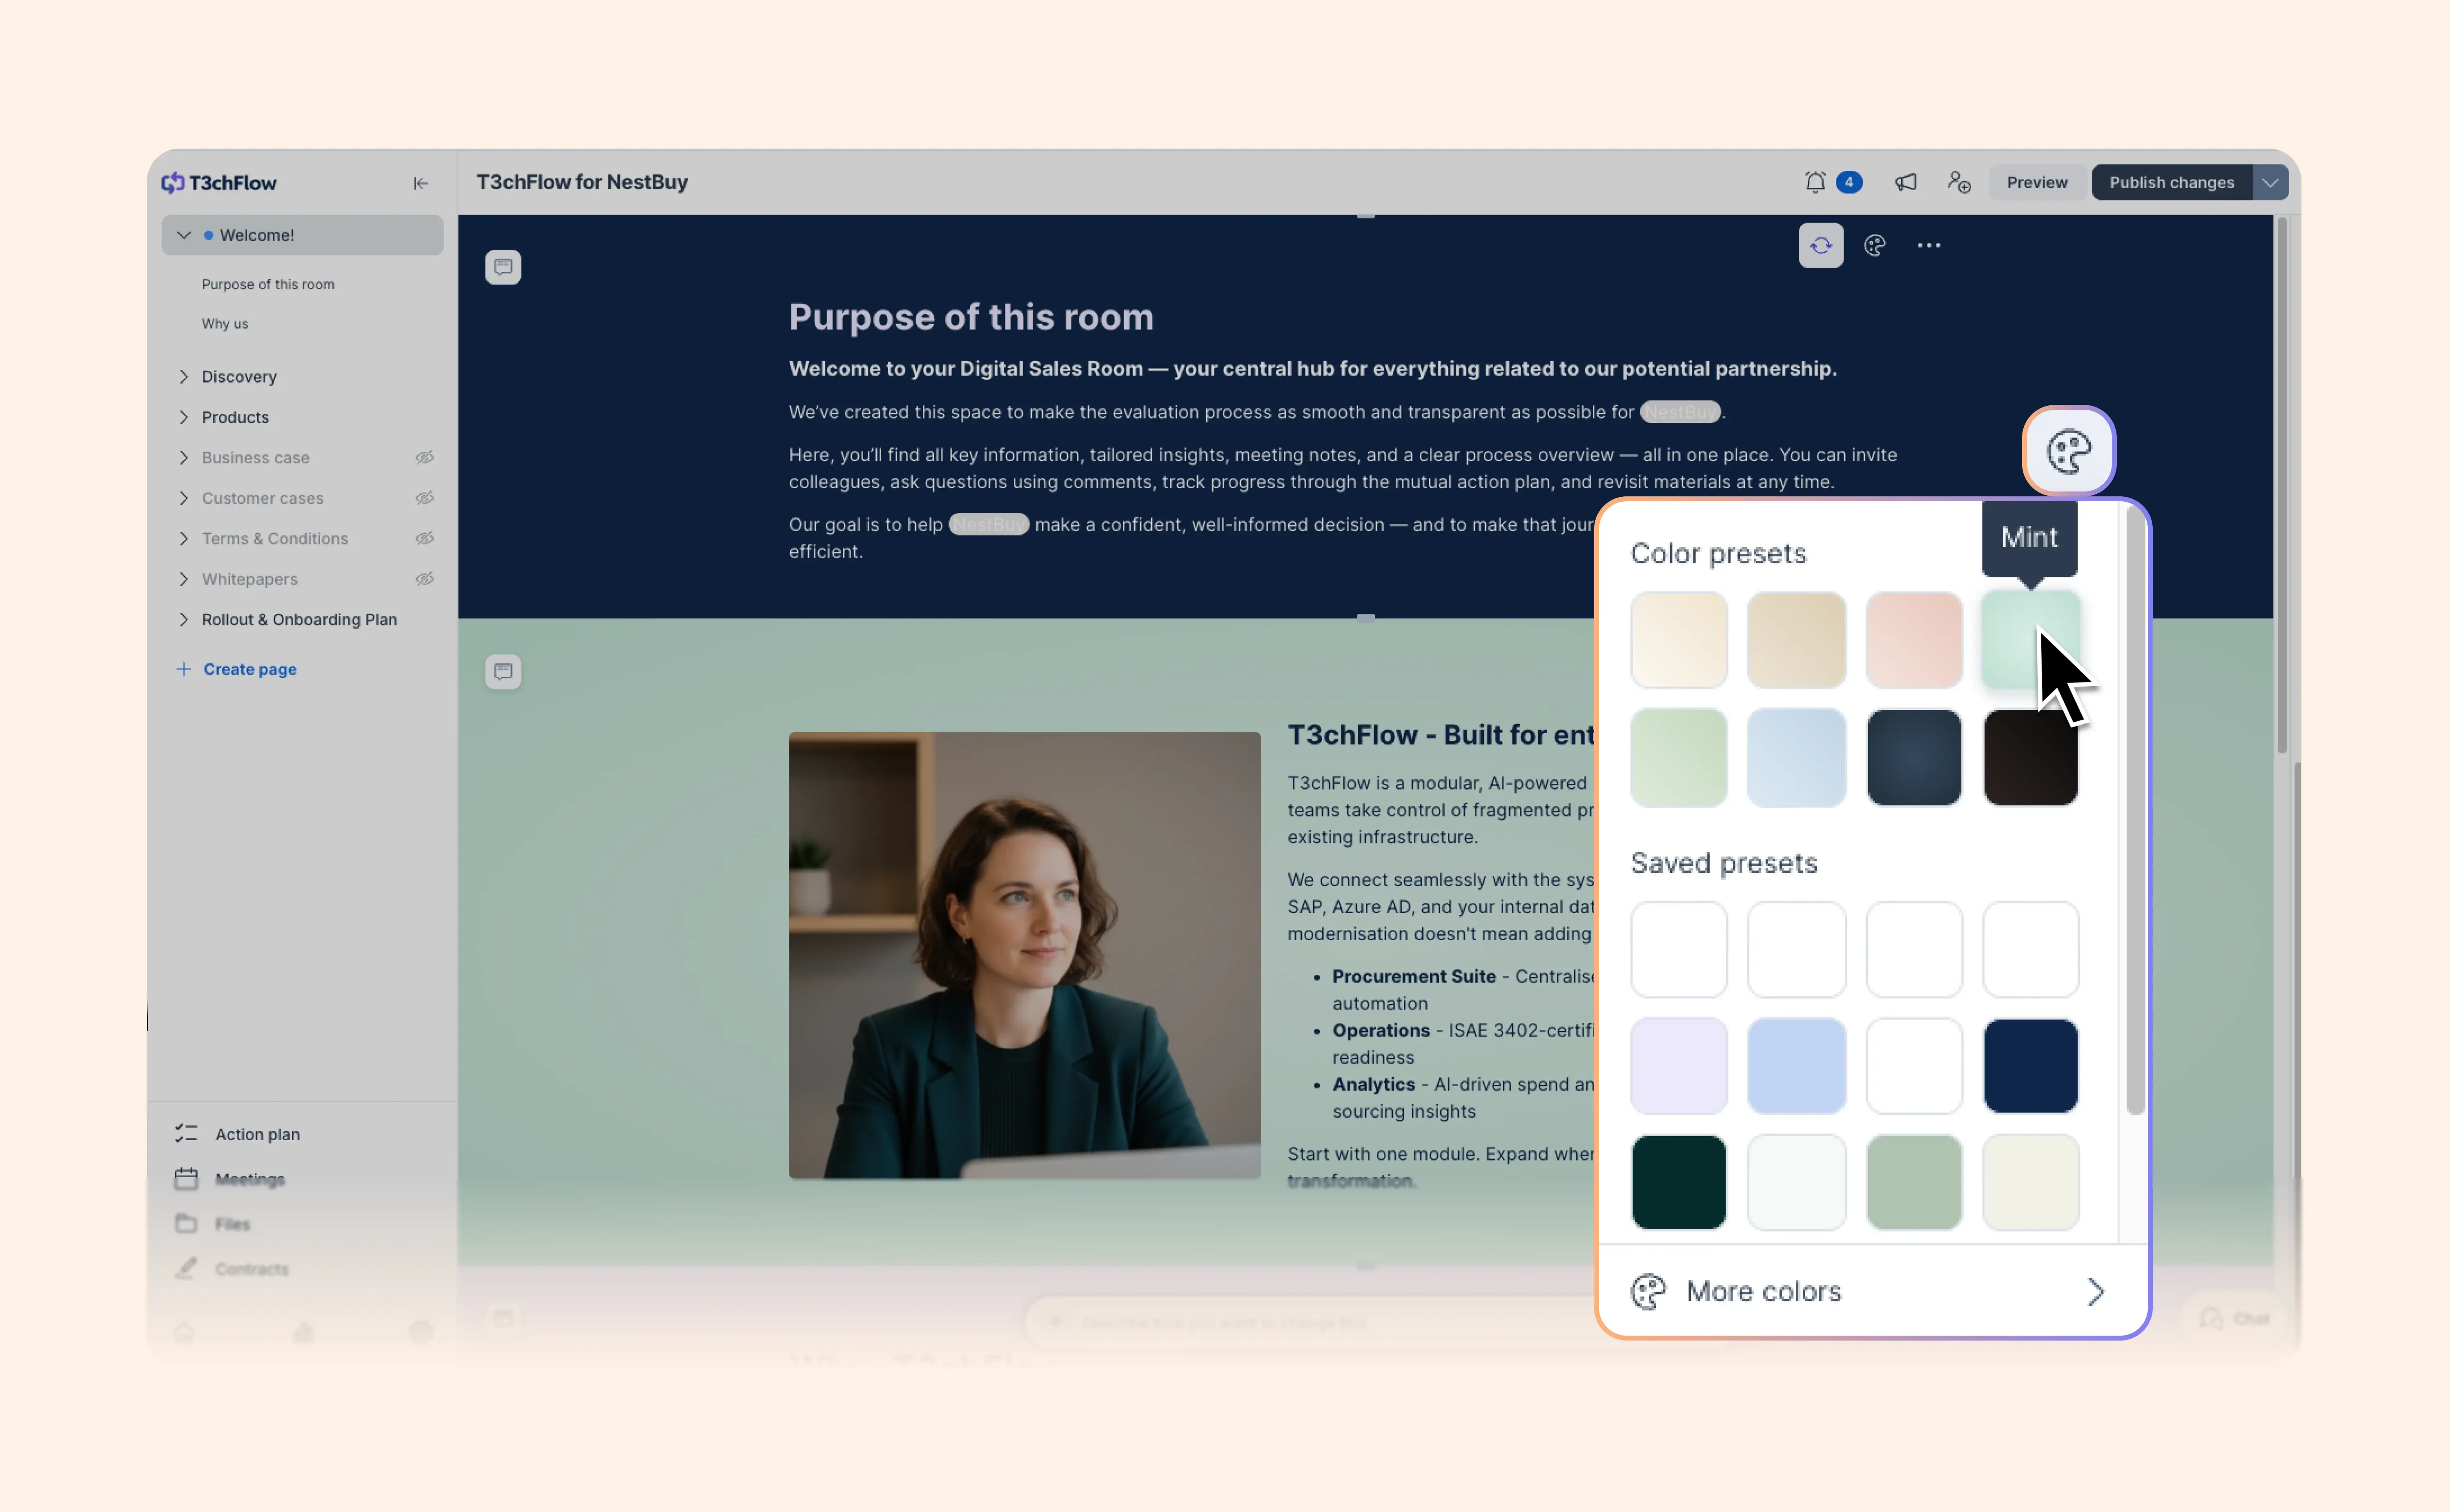Open the invite user icon
This screenshot has width=2450, height=1512.
1959,182
